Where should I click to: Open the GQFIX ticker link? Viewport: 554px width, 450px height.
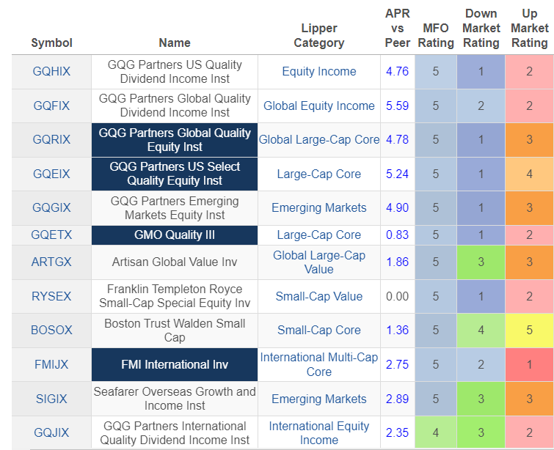tap(51, 106)
